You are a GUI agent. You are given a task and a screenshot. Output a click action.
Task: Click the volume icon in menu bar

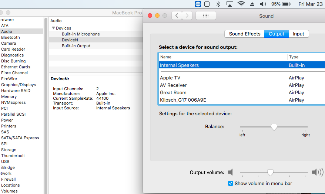click(x=263, y=4)
